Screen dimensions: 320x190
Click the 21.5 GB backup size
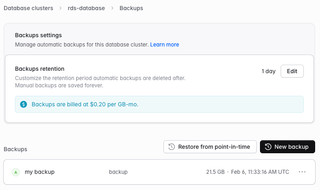coord(215,172)
